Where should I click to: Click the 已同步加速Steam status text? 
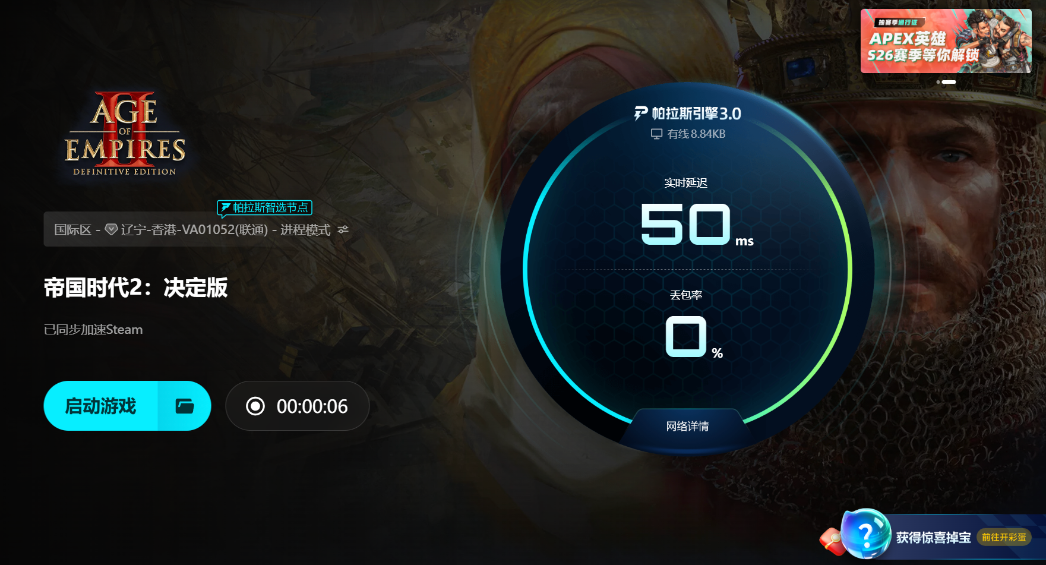pos(93,330)
